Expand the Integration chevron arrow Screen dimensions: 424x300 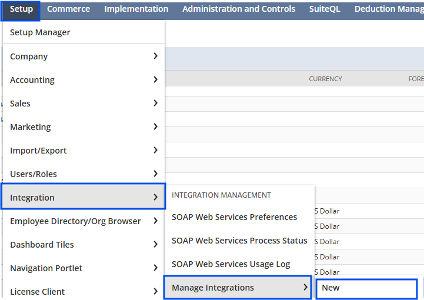coord(155,197)
